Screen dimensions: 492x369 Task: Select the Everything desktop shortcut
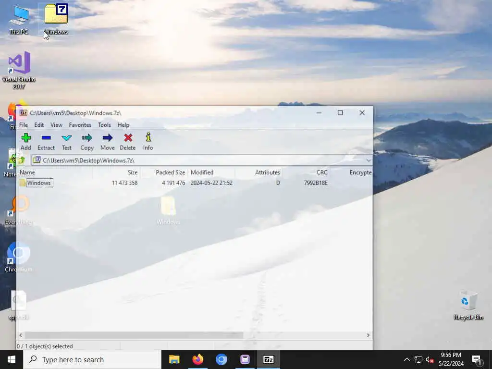coord(19,210)
